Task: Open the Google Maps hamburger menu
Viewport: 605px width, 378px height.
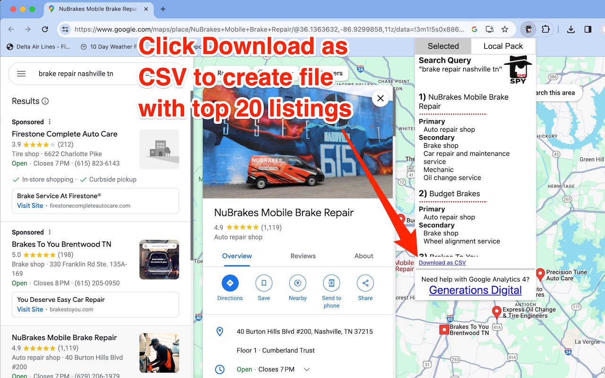Action: [21, 73]
